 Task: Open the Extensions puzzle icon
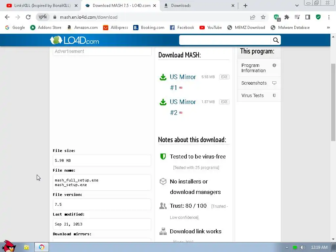click(287, 17)
